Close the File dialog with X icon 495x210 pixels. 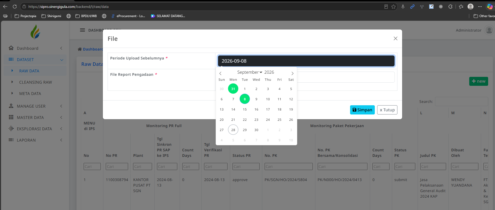395,38
